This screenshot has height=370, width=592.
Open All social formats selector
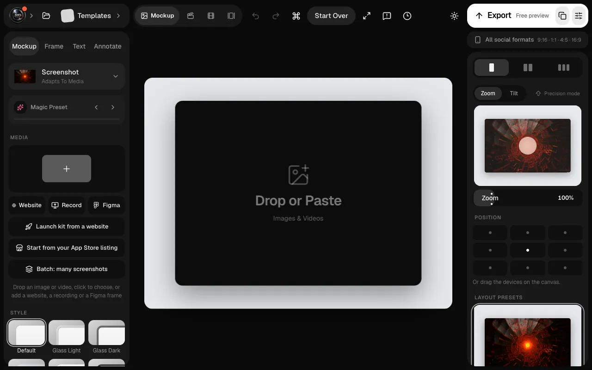click(528, 40)
